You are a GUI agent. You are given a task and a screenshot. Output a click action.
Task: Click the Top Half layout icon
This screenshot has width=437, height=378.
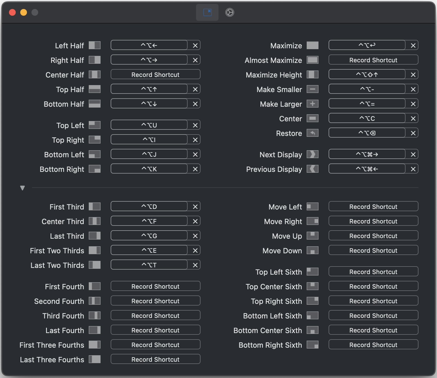(x=95, y=89)
